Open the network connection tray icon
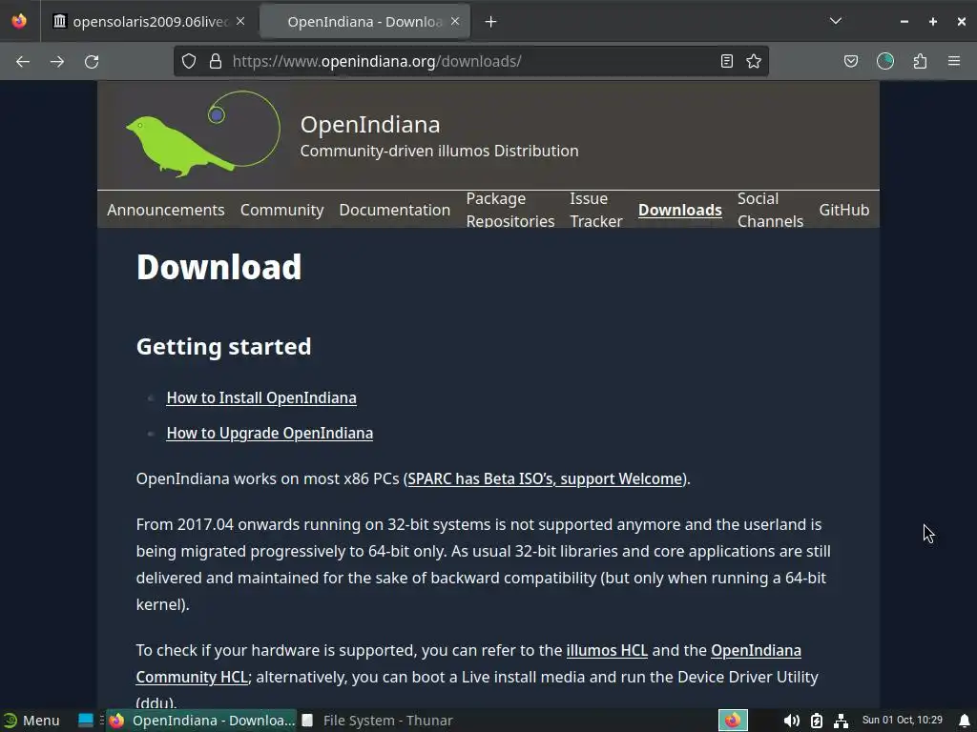Image resolution: width=977 pixels, height=732 pixels. click(841, 721)
